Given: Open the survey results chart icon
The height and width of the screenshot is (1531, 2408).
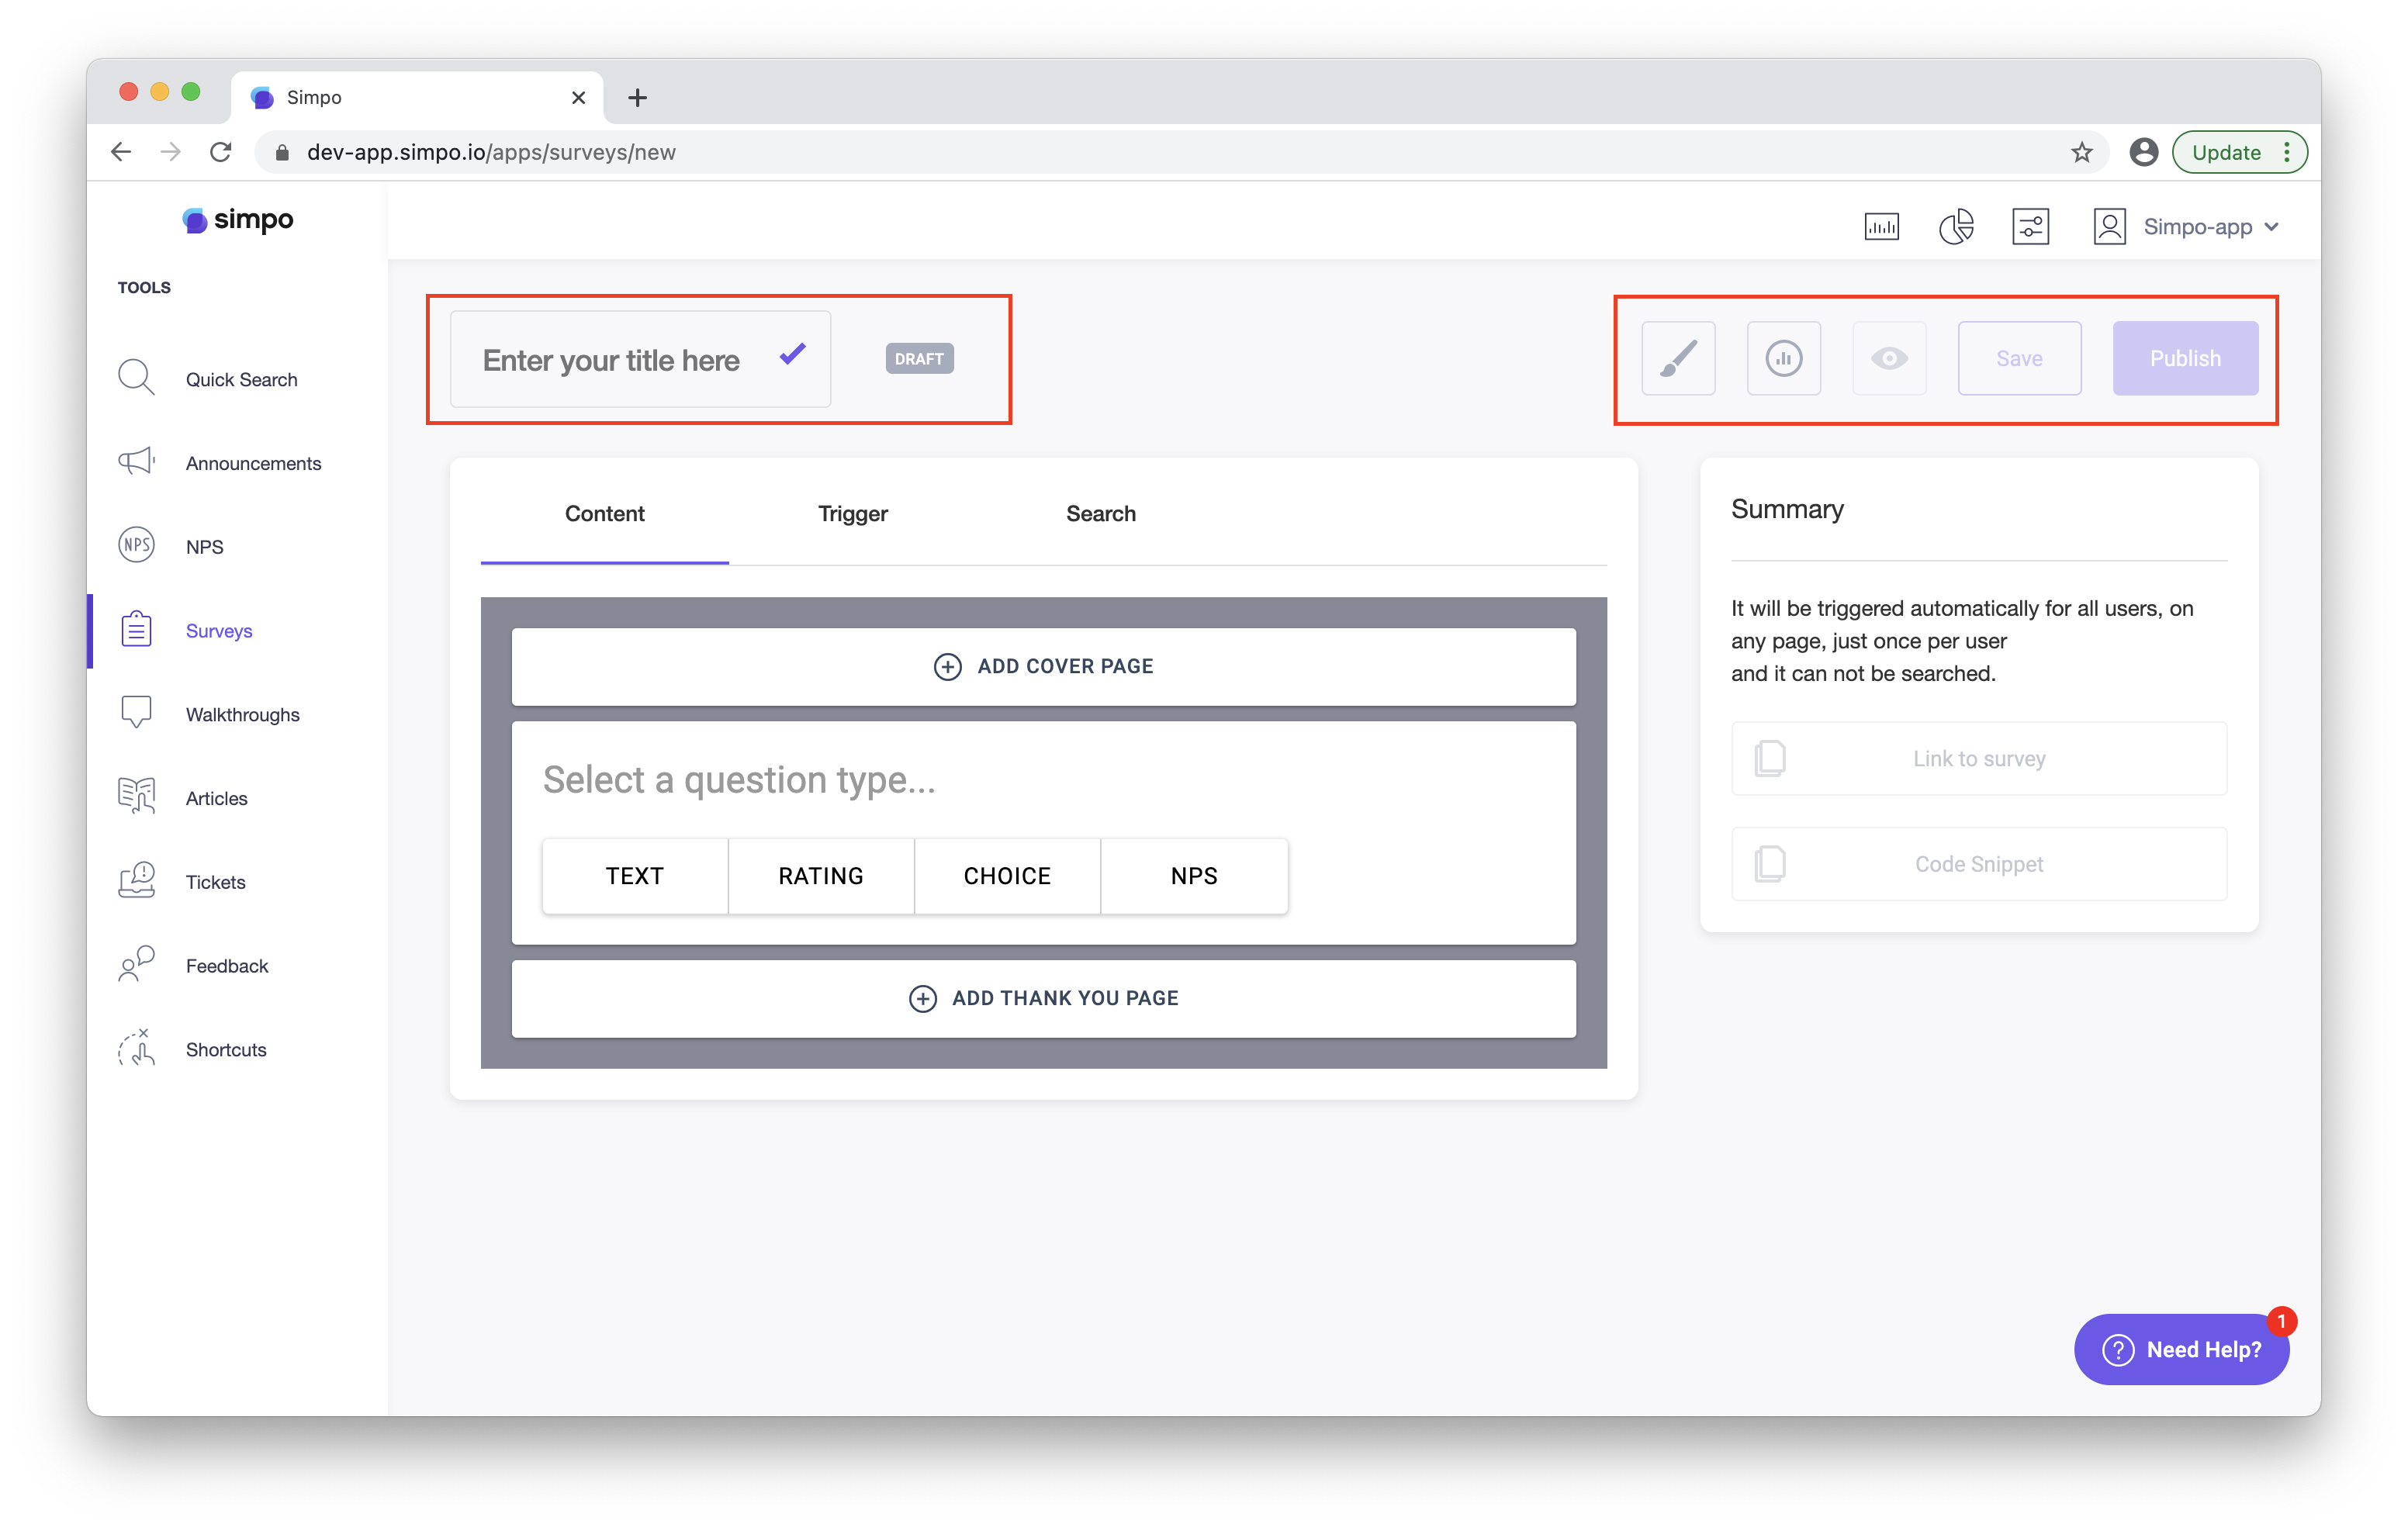Looking at the screenshot, I should pos(1783,358).
